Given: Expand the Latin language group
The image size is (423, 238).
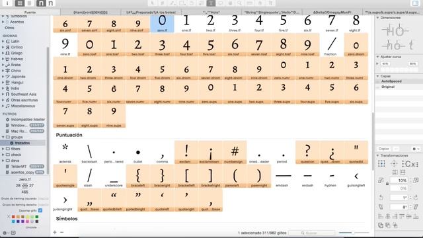Looking at the screenshot, I should click(x=3, y=41).
